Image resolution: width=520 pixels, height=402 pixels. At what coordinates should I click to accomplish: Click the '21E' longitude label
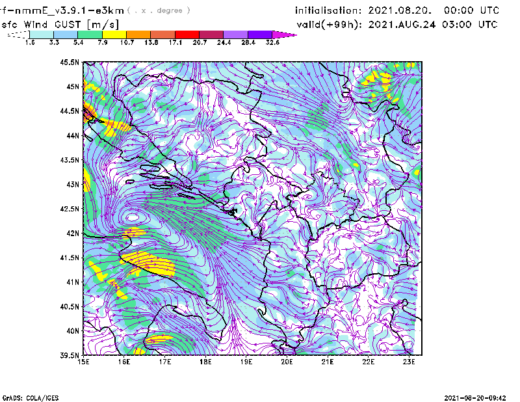(x=328, y=362)
